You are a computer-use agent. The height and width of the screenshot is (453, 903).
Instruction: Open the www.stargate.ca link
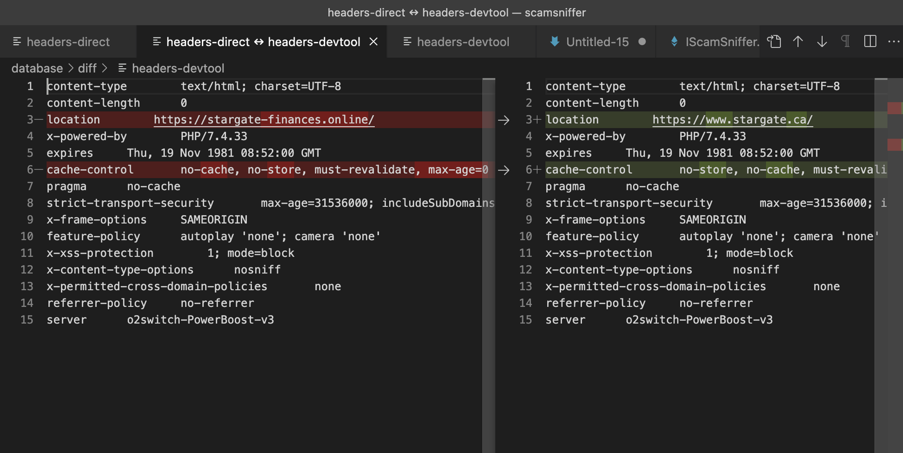coord(732,120)
